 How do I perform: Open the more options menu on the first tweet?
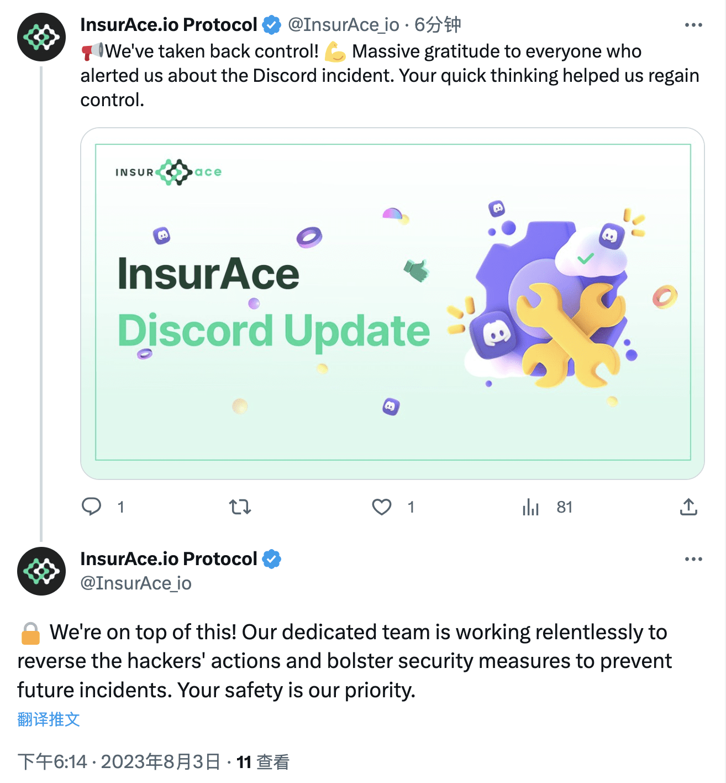[693, 24]
